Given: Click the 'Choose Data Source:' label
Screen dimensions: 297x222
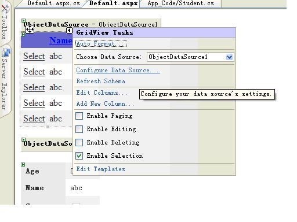Looking at the screenshot, I should [109, 57].
